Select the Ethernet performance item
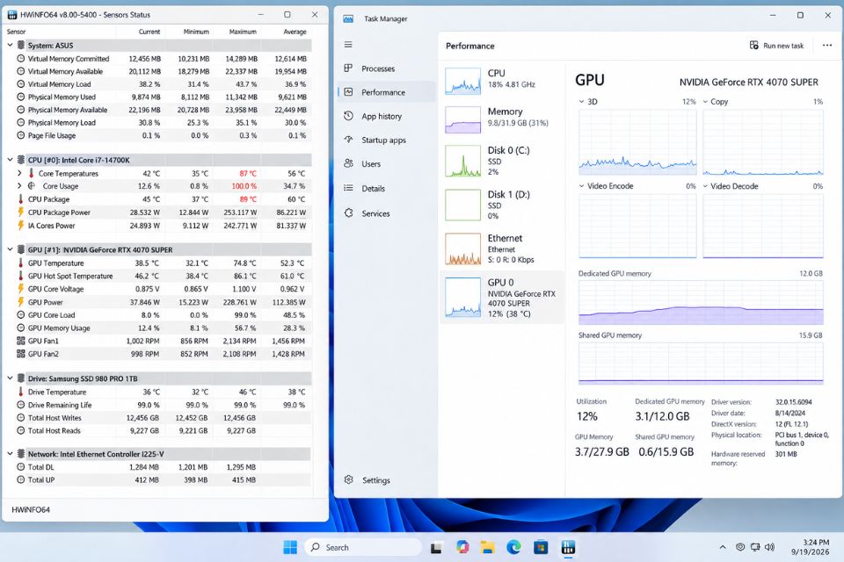This screenshot has width=844, height=562. [x=502, y=249]
